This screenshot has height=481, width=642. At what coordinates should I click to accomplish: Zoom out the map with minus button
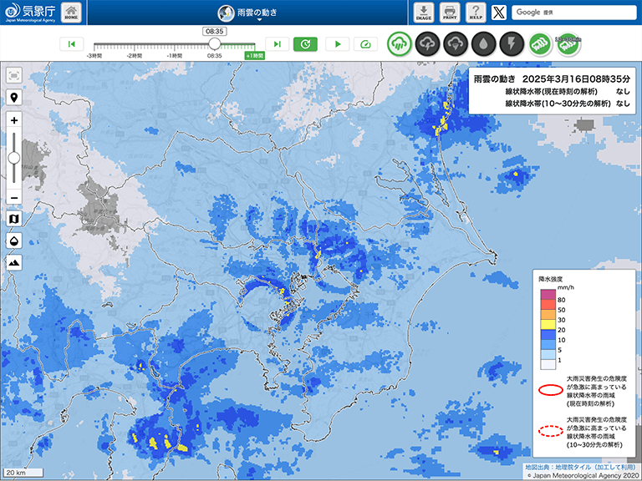(14, 197)
